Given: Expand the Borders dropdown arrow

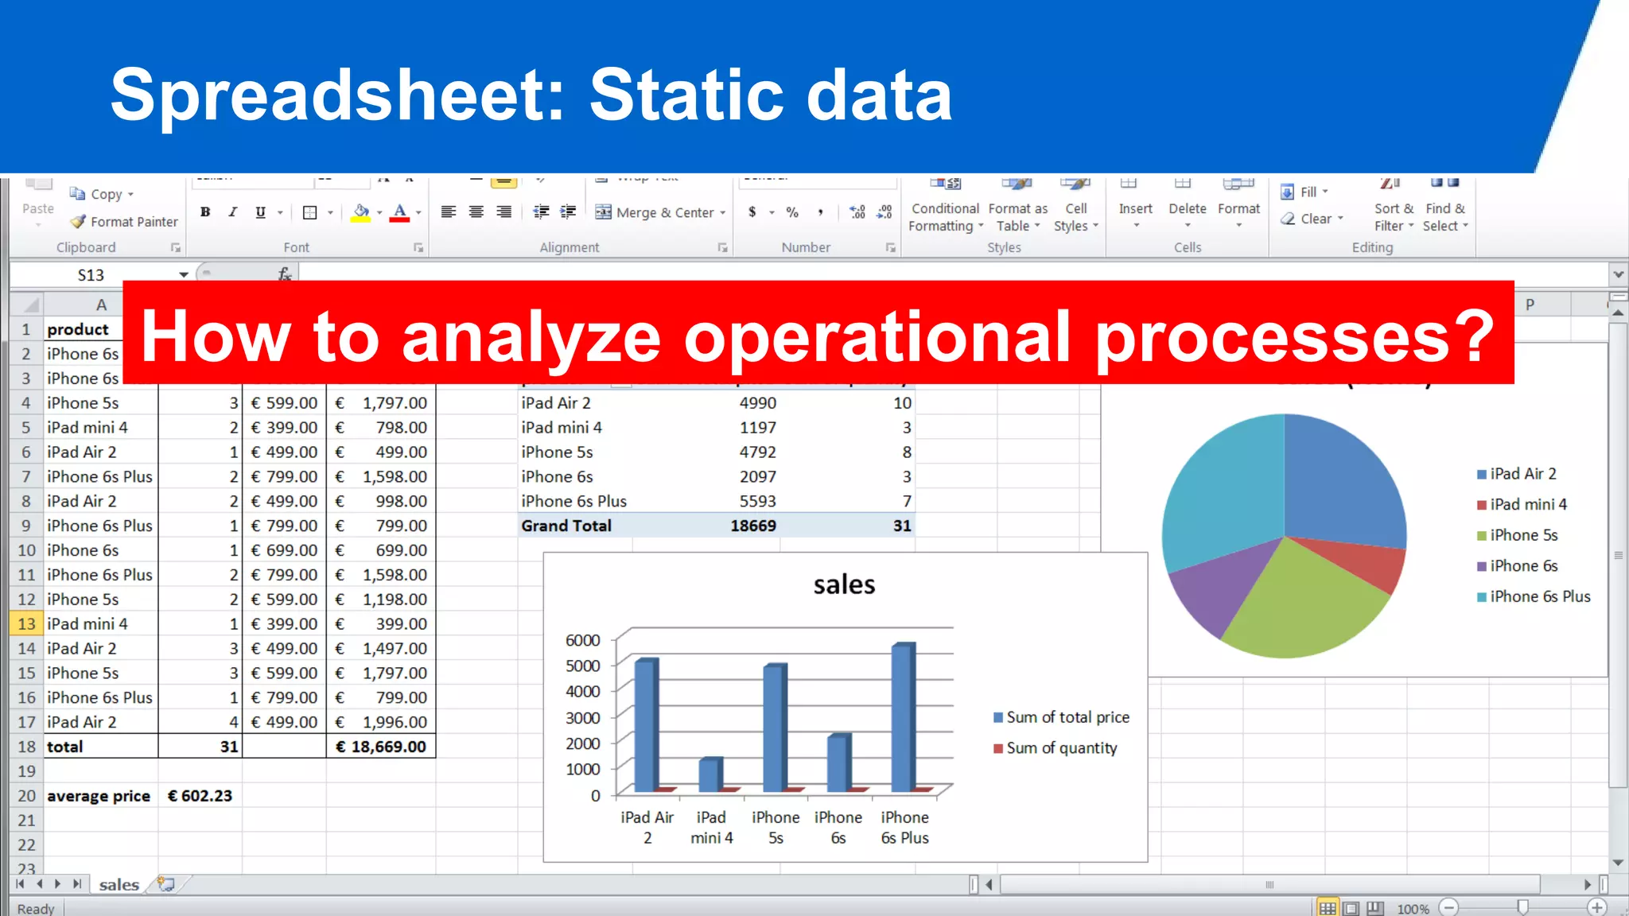Looking at the screenshot, I should [x=330, y=212].
